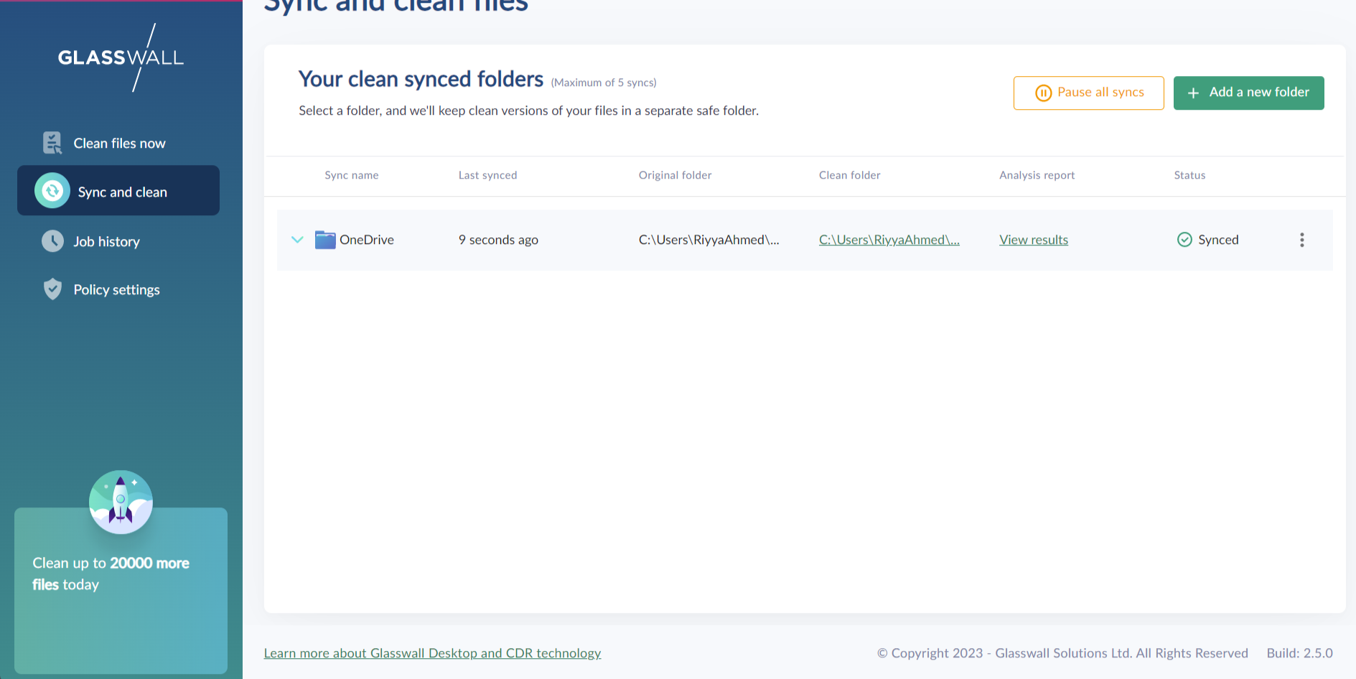Image resolution: width=1356 pixels, height=679 pixels.
Task: Click the Sync and clean circular arrows icon
Action: [52, 191]
